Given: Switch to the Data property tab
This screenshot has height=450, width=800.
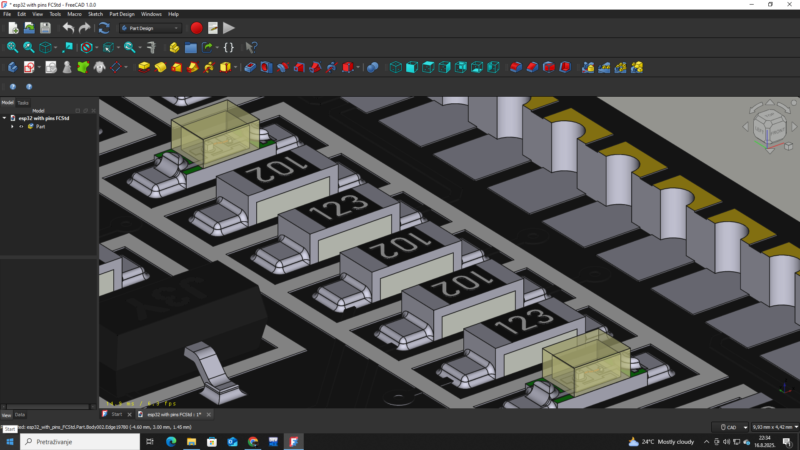Looking at the screenshot, I should click(x=20, y=415).
